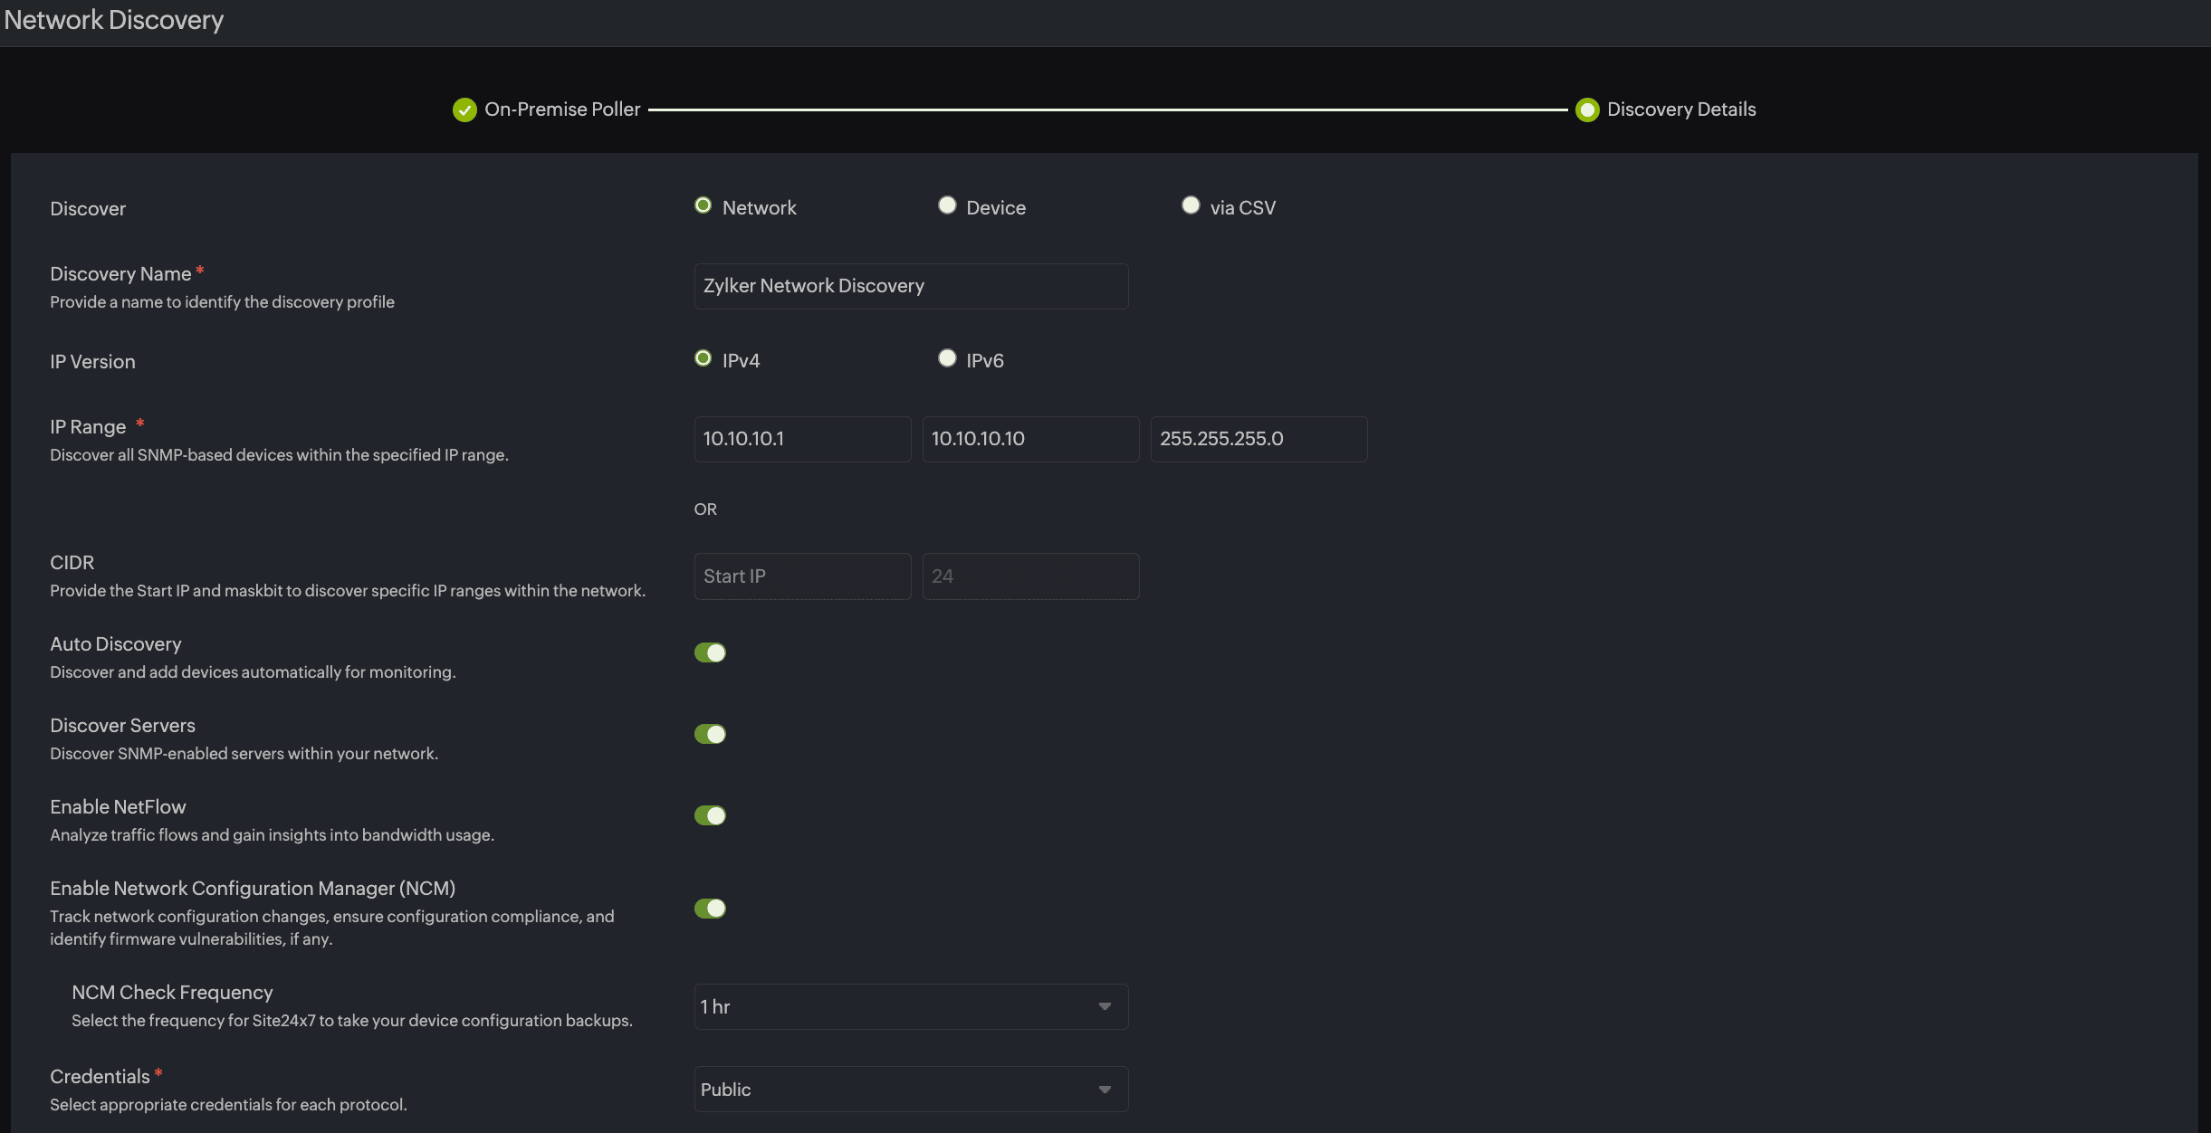Click the Discovery Name text field
This screenshot has height=1133, width=2211.
click(910, 286)
